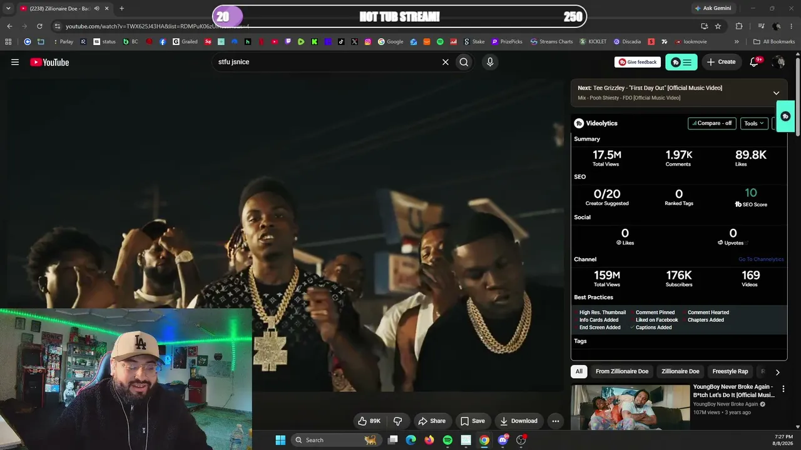Select the Zillionaire Doe chip

[x=680, y=371]
